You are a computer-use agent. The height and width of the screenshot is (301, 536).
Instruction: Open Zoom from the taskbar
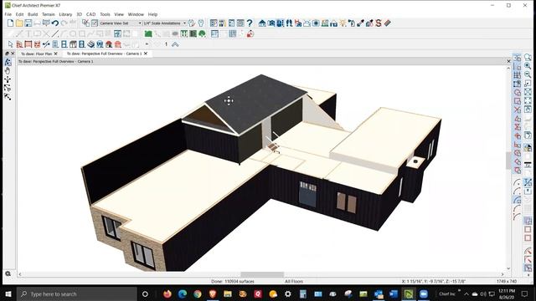tap(424, 293)
